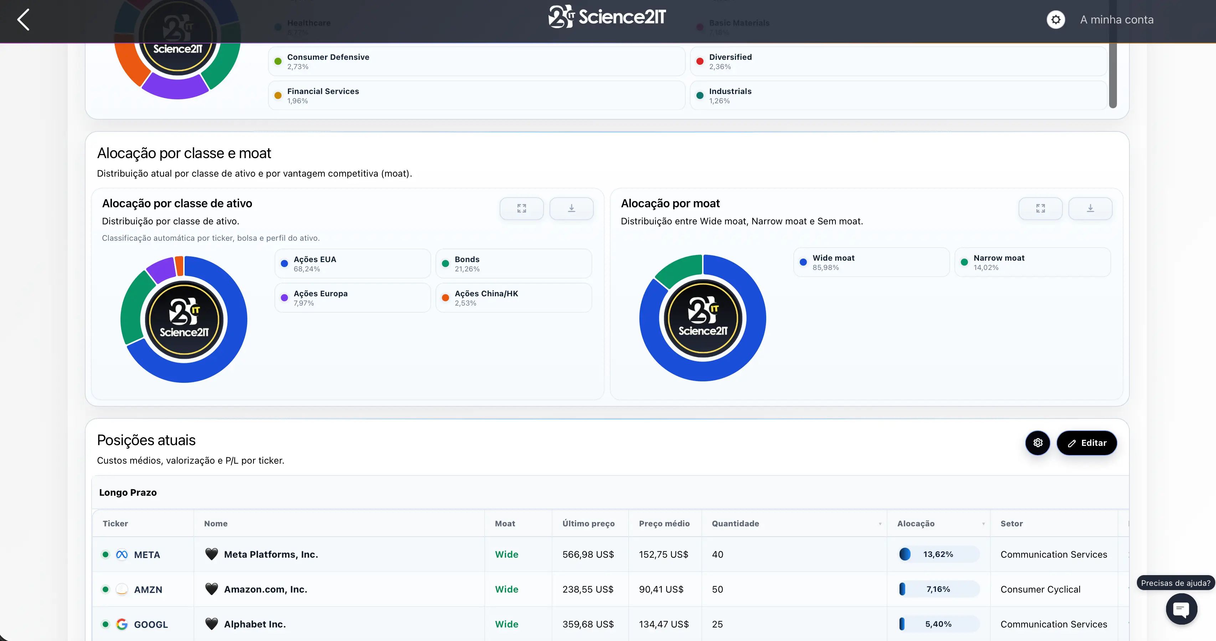Viewport: 1216px width, 641px height.
Task: Click the GOOGL allocation bar showing 5,40%
Action: 938,624
